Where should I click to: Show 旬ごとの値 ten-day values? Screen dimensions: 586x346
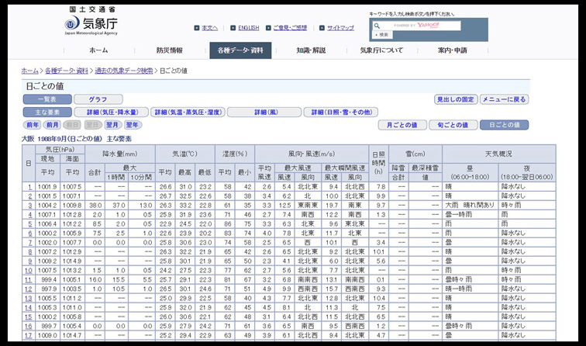pyautogui.click(x=453, y=125)
